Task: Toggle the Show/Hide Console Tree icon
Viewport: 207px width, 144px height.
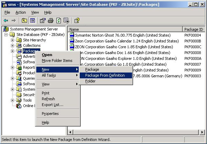Action: pos(33,21)
